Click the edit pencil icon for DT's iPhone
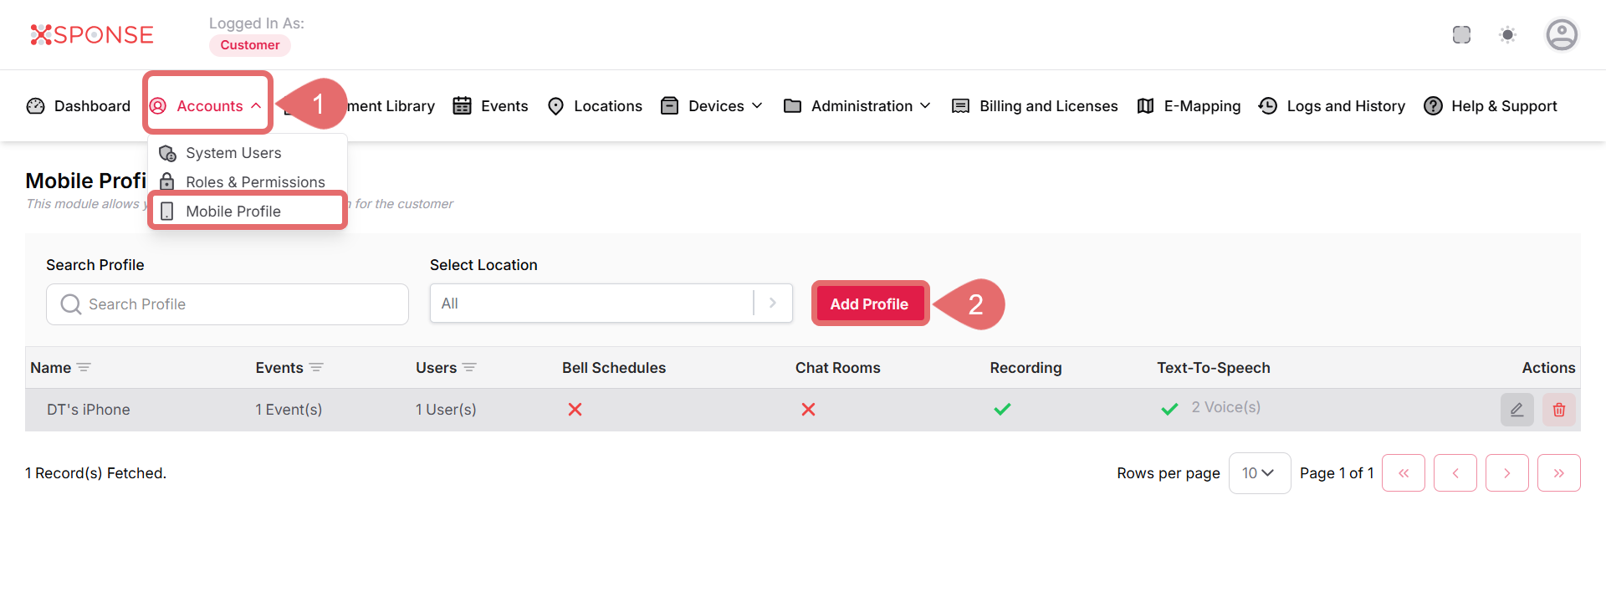The width and height of the screenshot is (1606, 602). tap(1516, 410)
